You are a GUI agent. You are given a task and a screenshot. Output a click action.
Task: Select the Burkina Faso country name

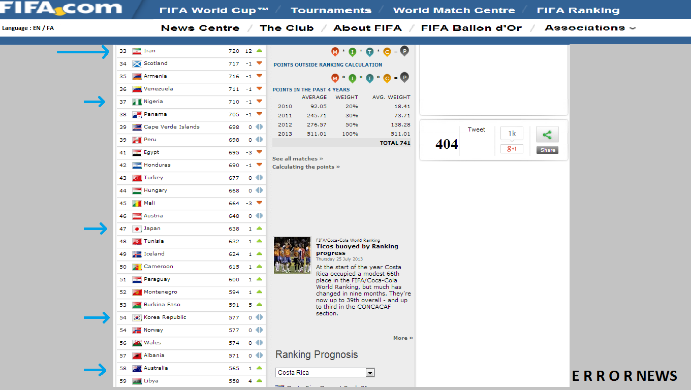pyautogui.click(x=162, y=305)
